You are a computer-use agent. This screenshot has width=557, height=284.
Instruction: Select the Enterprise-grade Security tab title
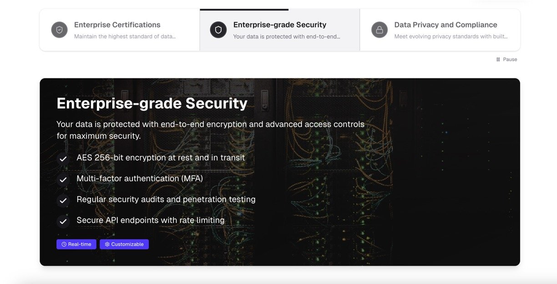pos(279,25)
